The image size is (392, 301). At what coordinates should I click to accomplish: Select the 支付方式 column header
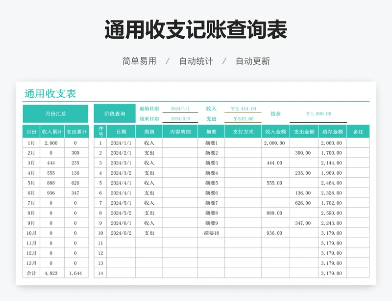coord(243,132)
